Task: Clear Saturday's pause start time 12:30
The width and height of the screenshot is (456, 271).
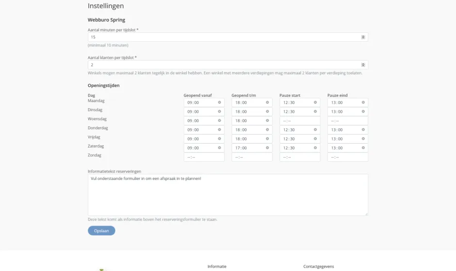Action: click(x=315, y=148)
